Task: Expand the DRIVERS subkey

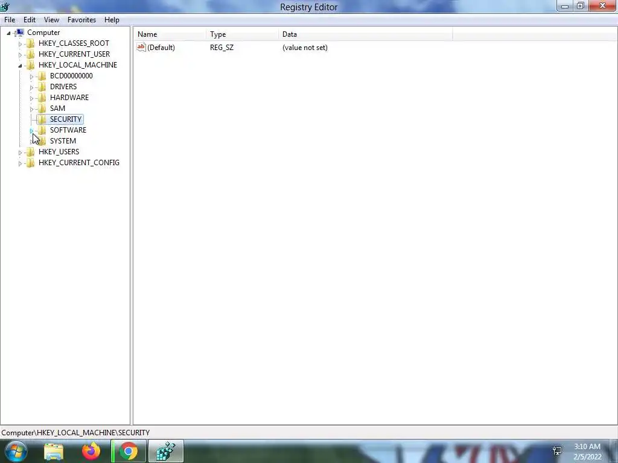Action: [31, 87]
